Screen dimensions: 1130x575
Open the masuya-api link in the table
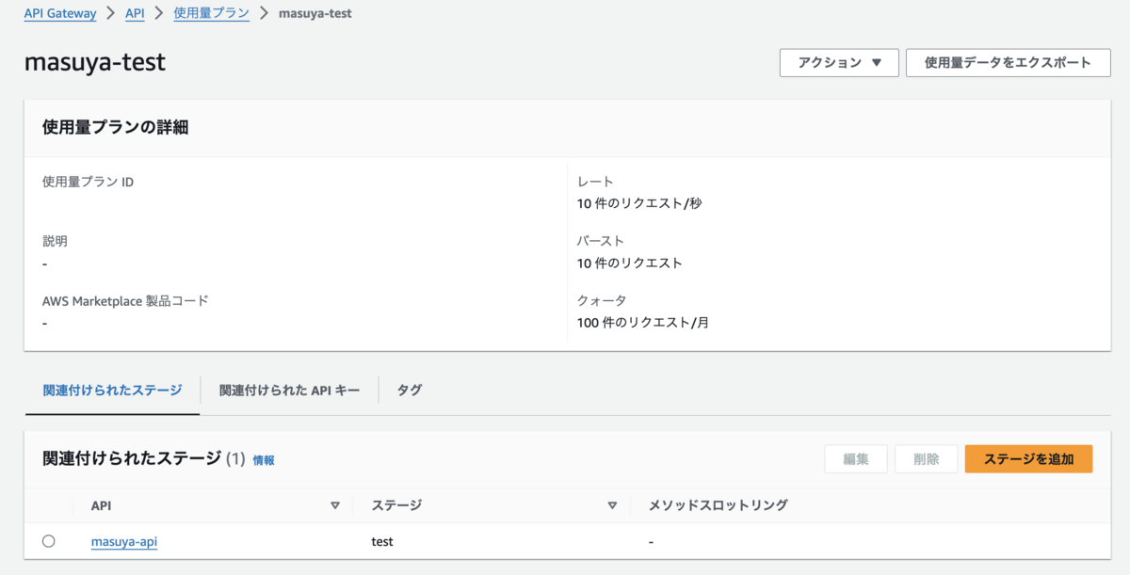[x=124, y=541]
